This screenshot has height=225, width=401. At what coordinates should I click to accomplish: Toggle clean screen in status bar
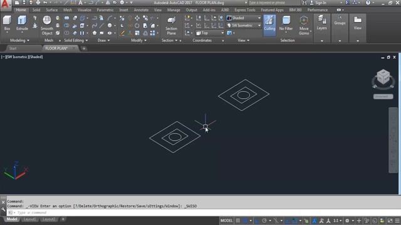(x=390, y=221)
